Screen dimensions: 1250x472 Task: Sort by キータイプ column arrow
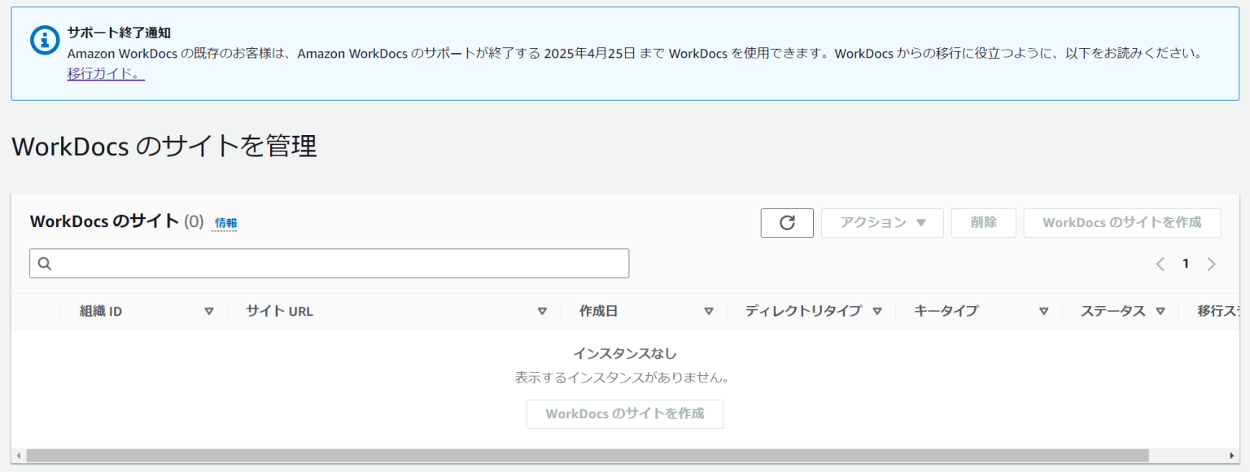tap(1043, 311)
